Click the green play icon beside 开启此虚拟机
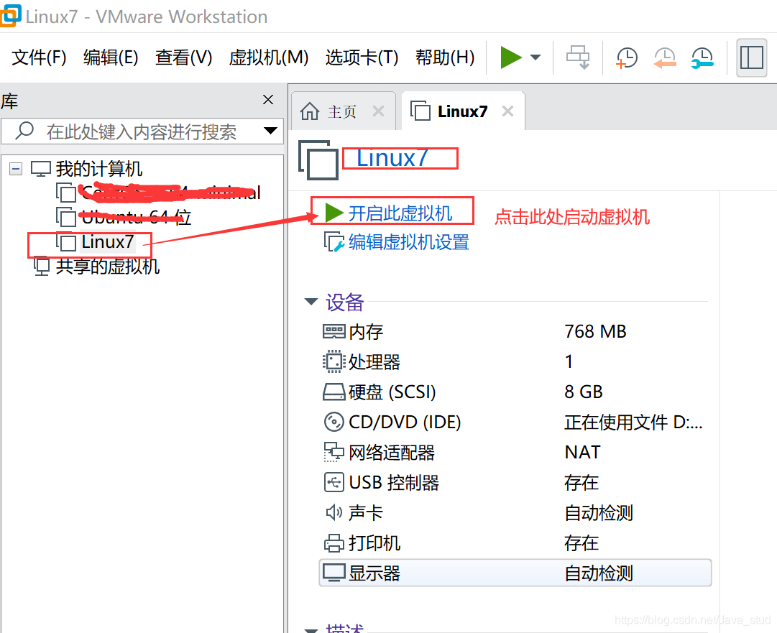The image size is (777, 633). (x=334, y=213)
